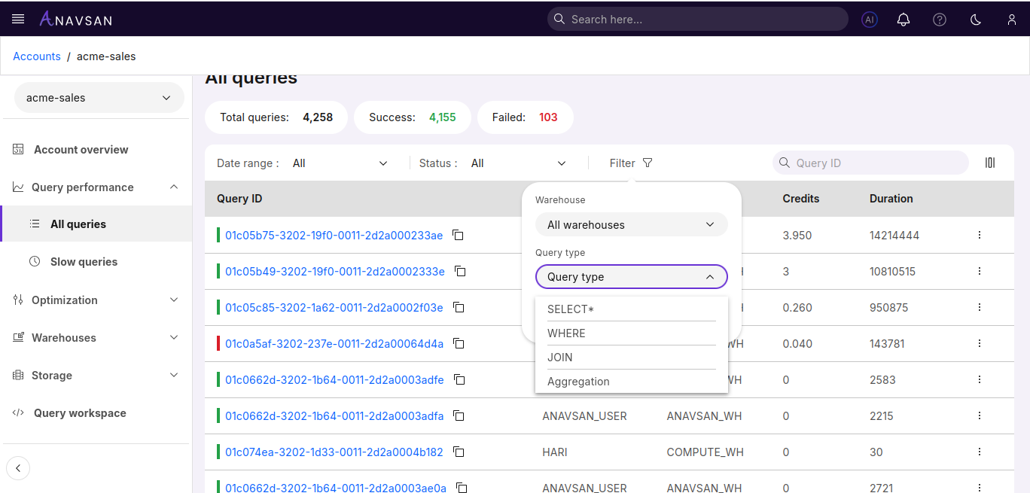This screenshot has height=493, width=1030.
Task: Click the AI assistant icon
Action: [x=870, y=20]
